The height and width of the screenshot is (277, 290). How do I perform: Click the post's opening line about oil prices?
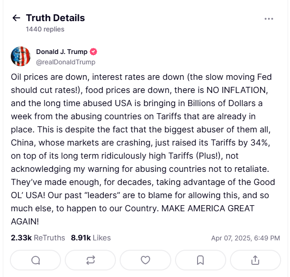(141, 77)
